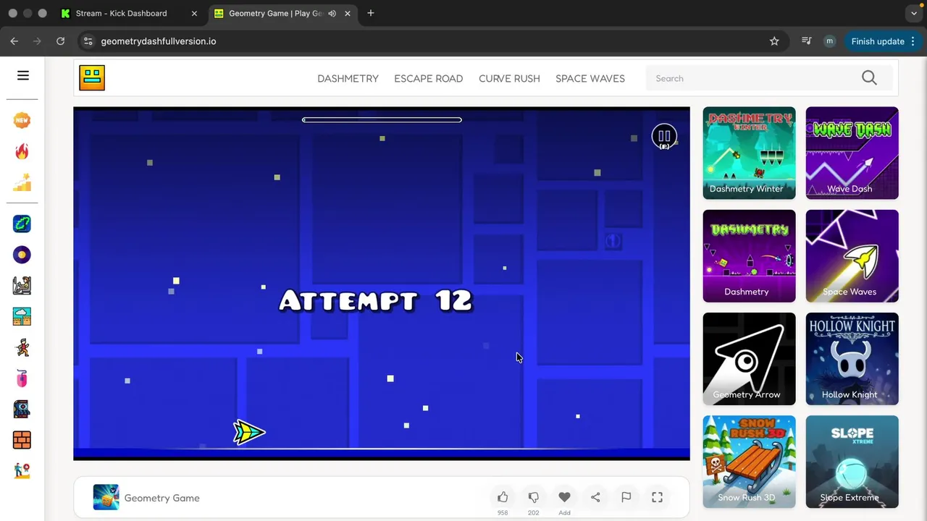Click the ATTEMPT 12 text in game
This screenshot has width=927, height=521.
(x=376, y=300)
